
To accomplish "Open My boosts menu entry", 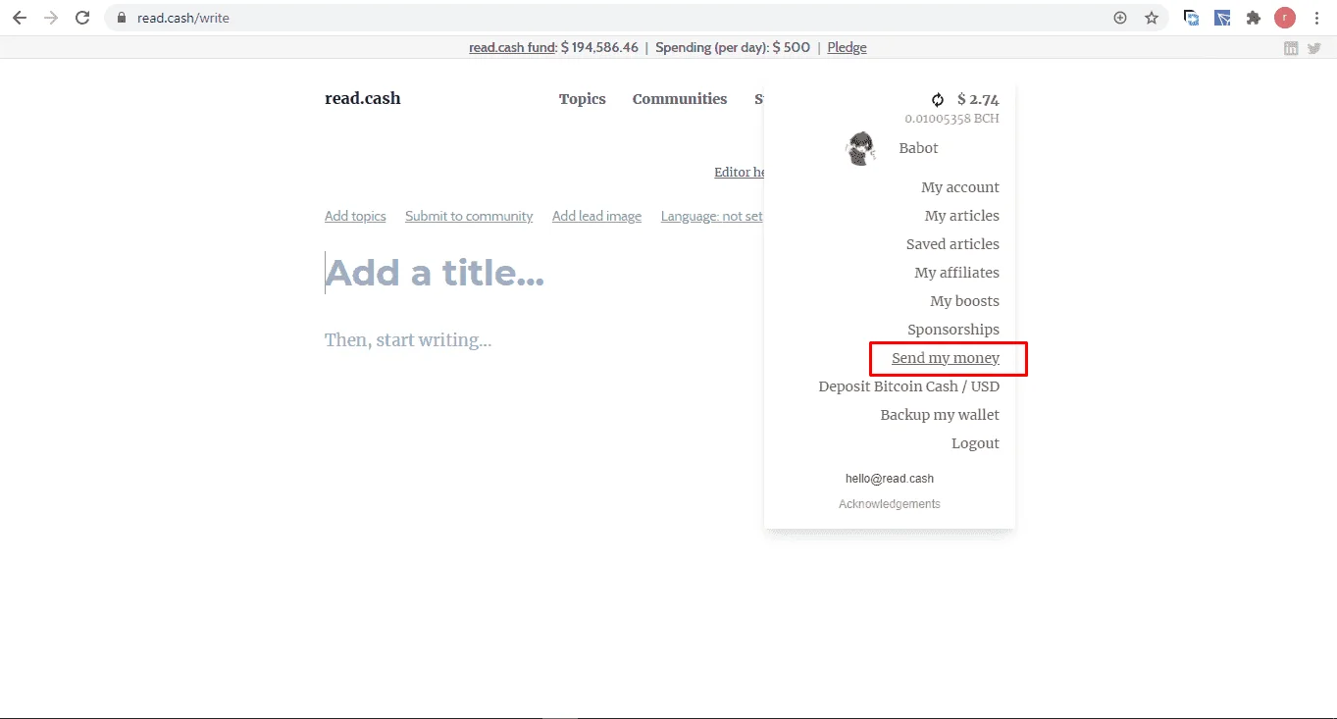I will click(x=965, y=301).
